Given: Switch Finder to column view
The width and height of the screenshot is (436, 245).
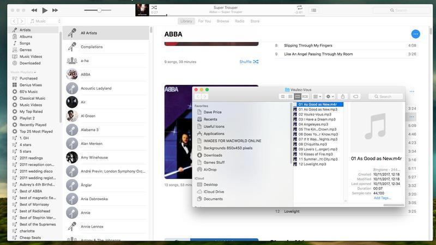Looking at the screenshot, I should pos(298,96).
